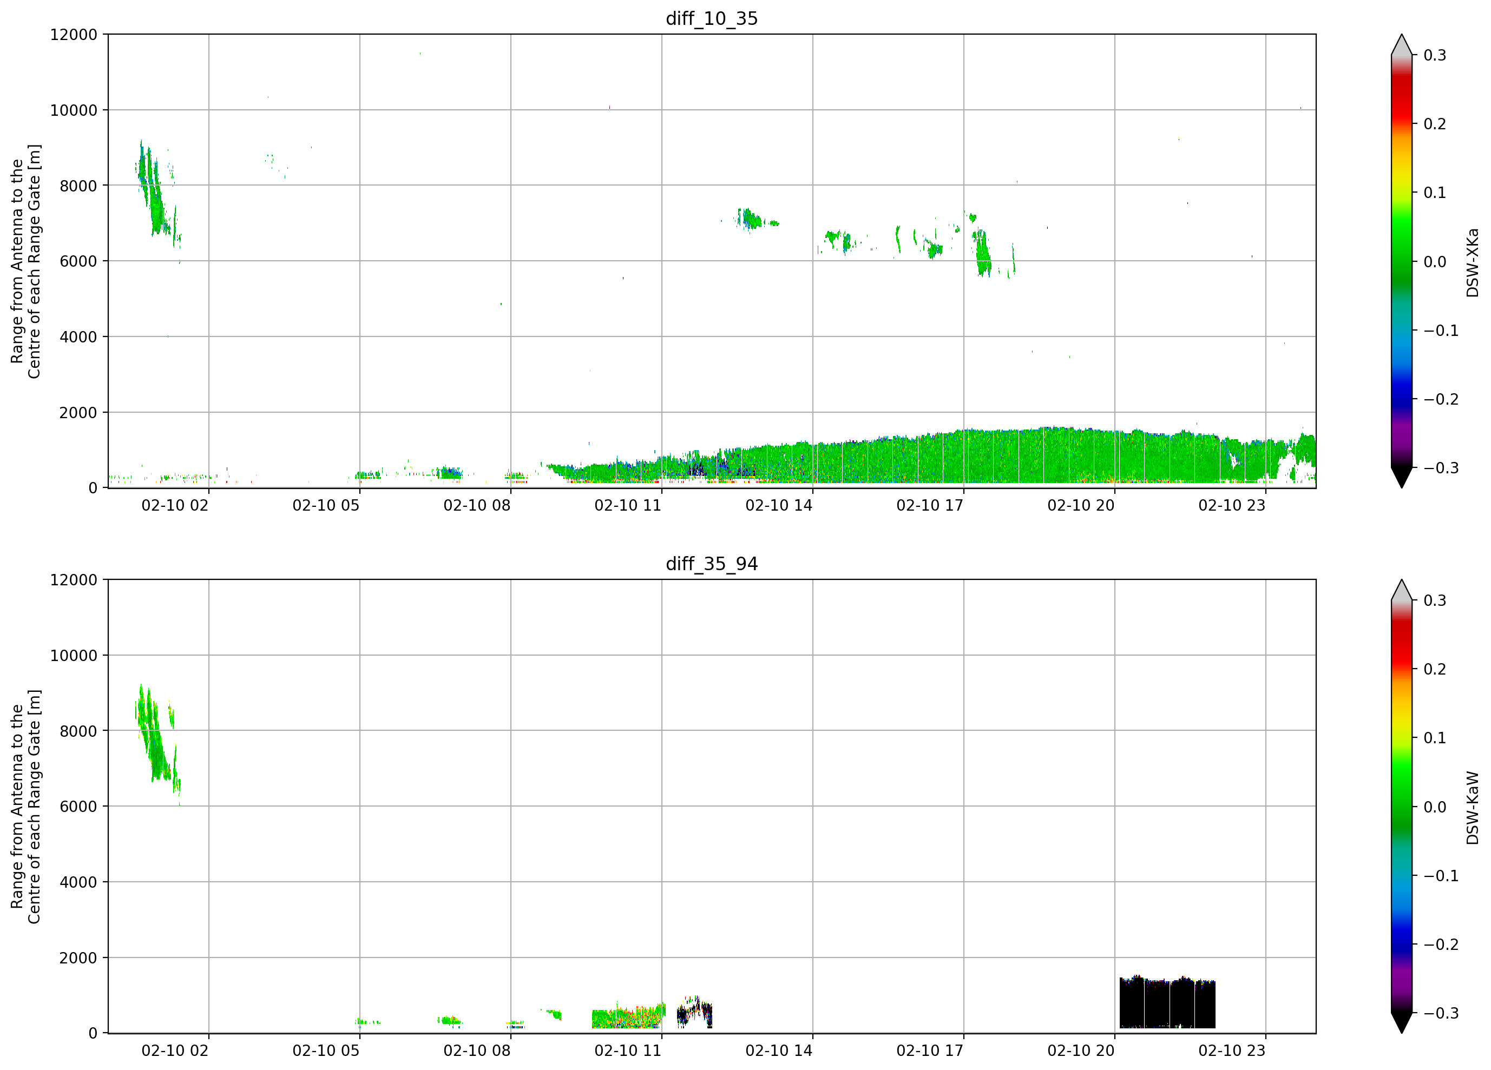This screenshot has width=1491, height=1070.
Task: Click the '0.1' tick on DSW-KaW colorbar
Action: click(1435, 739)
